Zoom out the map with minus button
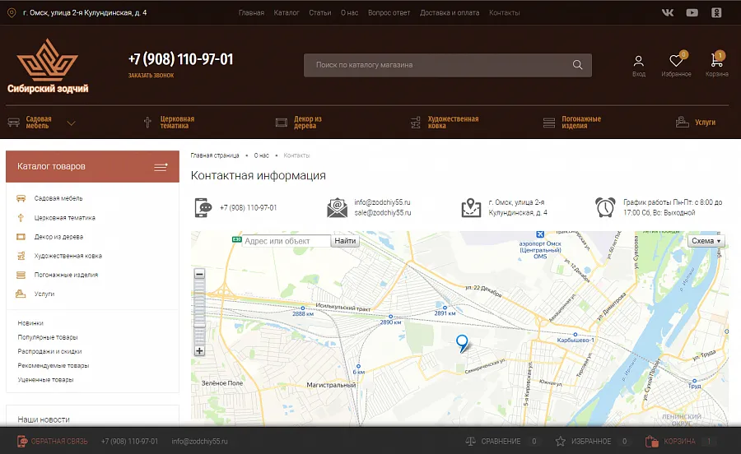The width and height of the screenshot is (741, 454). (199, 274)
